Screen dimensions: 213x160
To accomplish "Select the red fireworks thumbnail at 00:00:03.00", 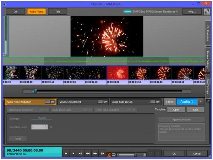I will point(117,73).
